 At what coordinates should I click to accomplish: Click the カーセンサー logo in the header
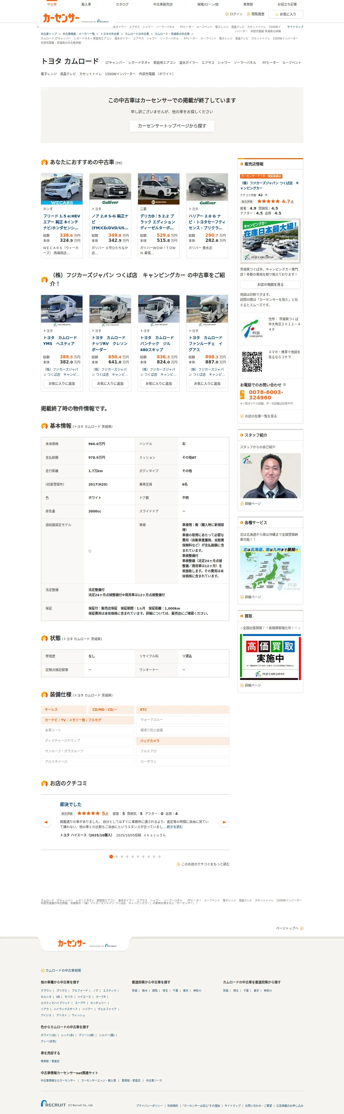pyautogui.click(x=61, y=18)
